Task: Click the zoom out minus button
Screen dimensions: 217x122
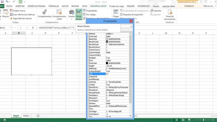Action: coord(194,120)
